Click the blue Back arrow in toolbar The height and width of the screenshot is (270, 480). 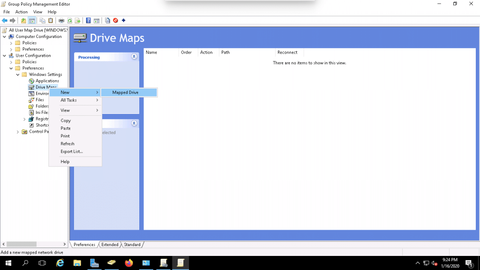point(5,21)
